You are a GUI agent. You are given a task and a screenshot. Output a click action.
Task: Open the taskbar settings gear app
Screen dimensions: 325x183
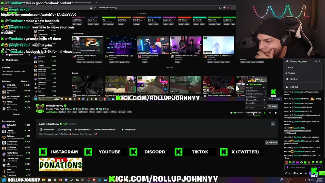point(55,180)
